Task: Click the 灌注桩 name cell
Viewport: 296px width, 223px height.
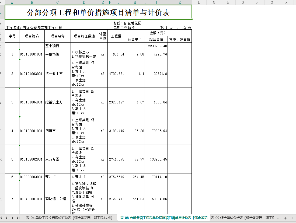Action: tap(58, 177)
